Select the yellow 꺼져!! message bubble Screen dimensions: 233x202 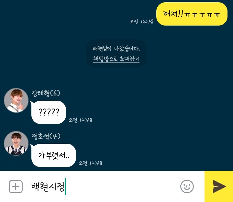[192, 14]
